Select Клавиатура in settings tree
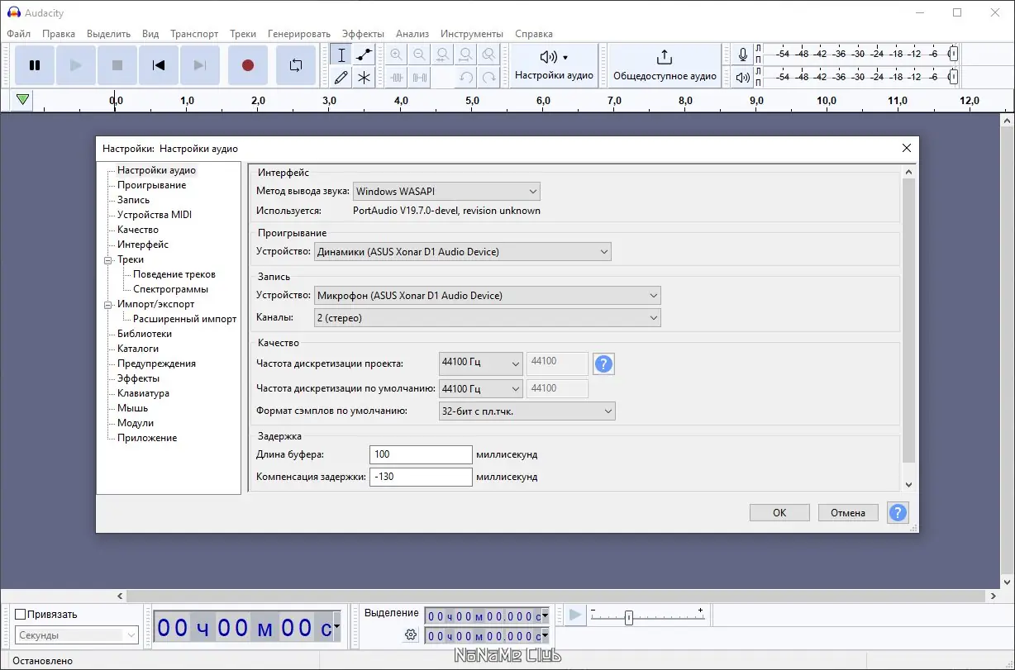This screenshot has width=1015, height=670. point(143,393)
